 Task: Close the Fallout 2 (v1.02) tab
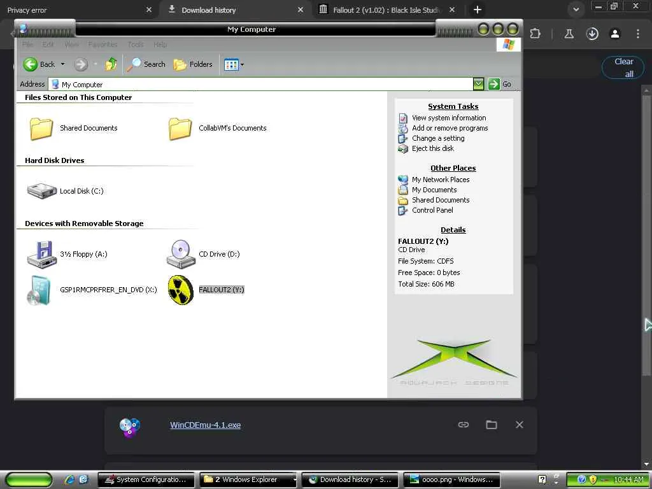click(452, 10)
